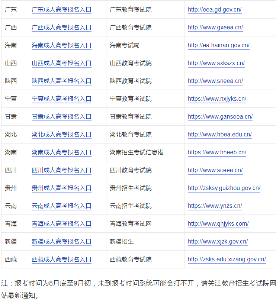Viewport: 276px width, 300px height.
Task: Select the 海南成人高考报名入口 link
Action: point(61,45)
